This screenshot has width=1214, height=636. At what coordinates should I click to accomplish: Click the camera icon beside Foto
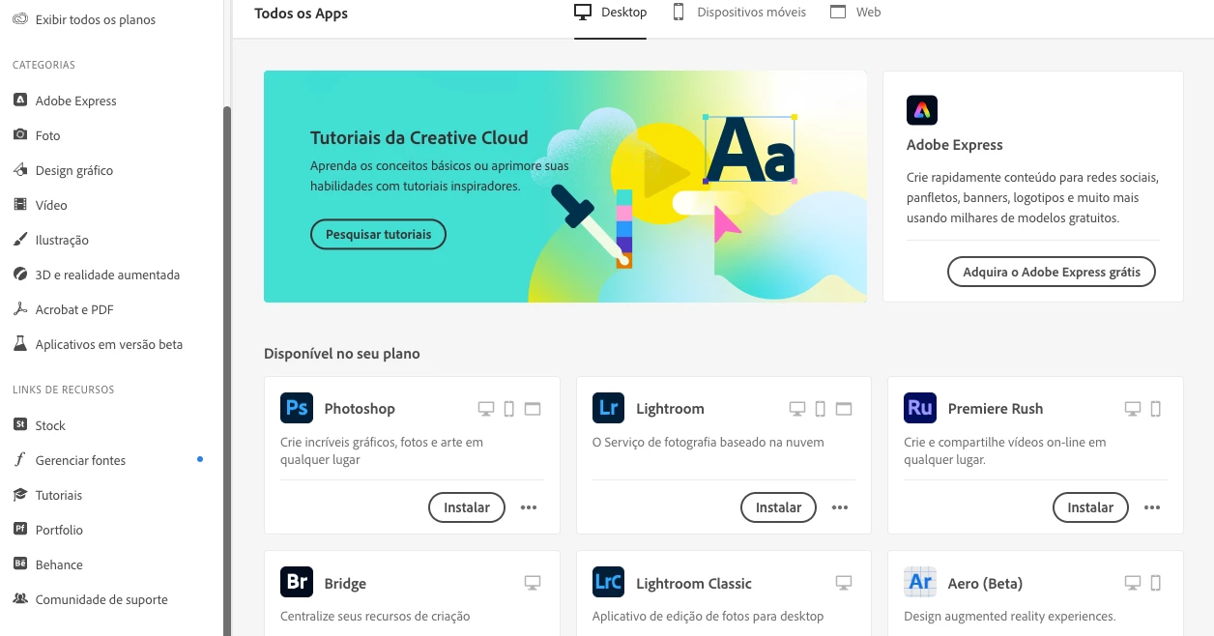pos(19,135)
